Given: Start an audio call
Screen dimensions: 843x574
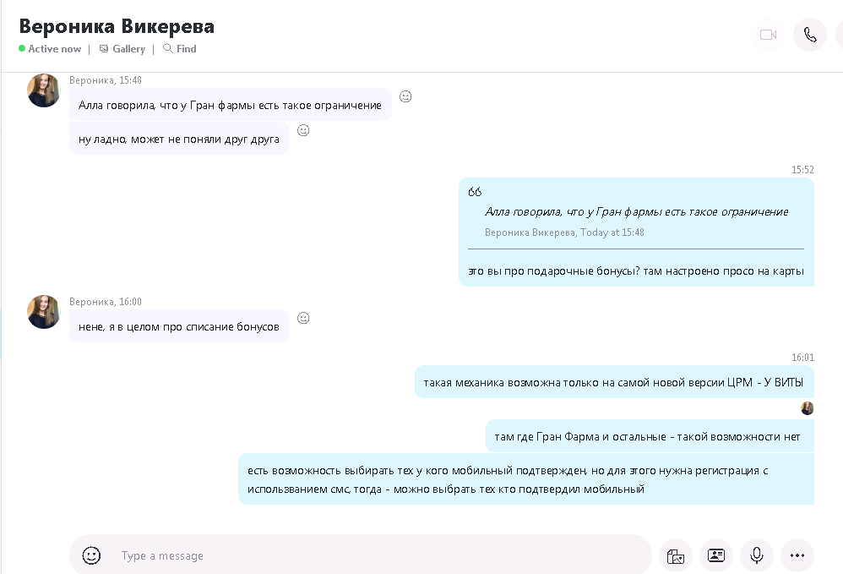Looking at the screenshot, I should coord(809,35).
